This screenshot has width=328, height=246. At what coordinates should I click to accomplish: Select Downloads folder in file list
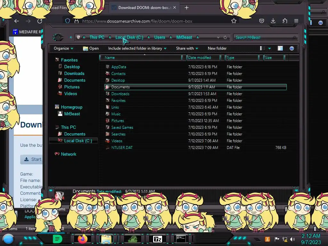pyautogui.click(x=196, y=94)
